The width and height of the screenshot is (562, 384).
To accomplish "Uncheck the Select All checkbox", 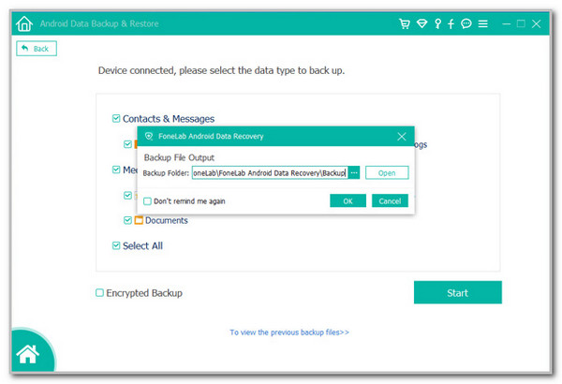I will coord(116,245).
